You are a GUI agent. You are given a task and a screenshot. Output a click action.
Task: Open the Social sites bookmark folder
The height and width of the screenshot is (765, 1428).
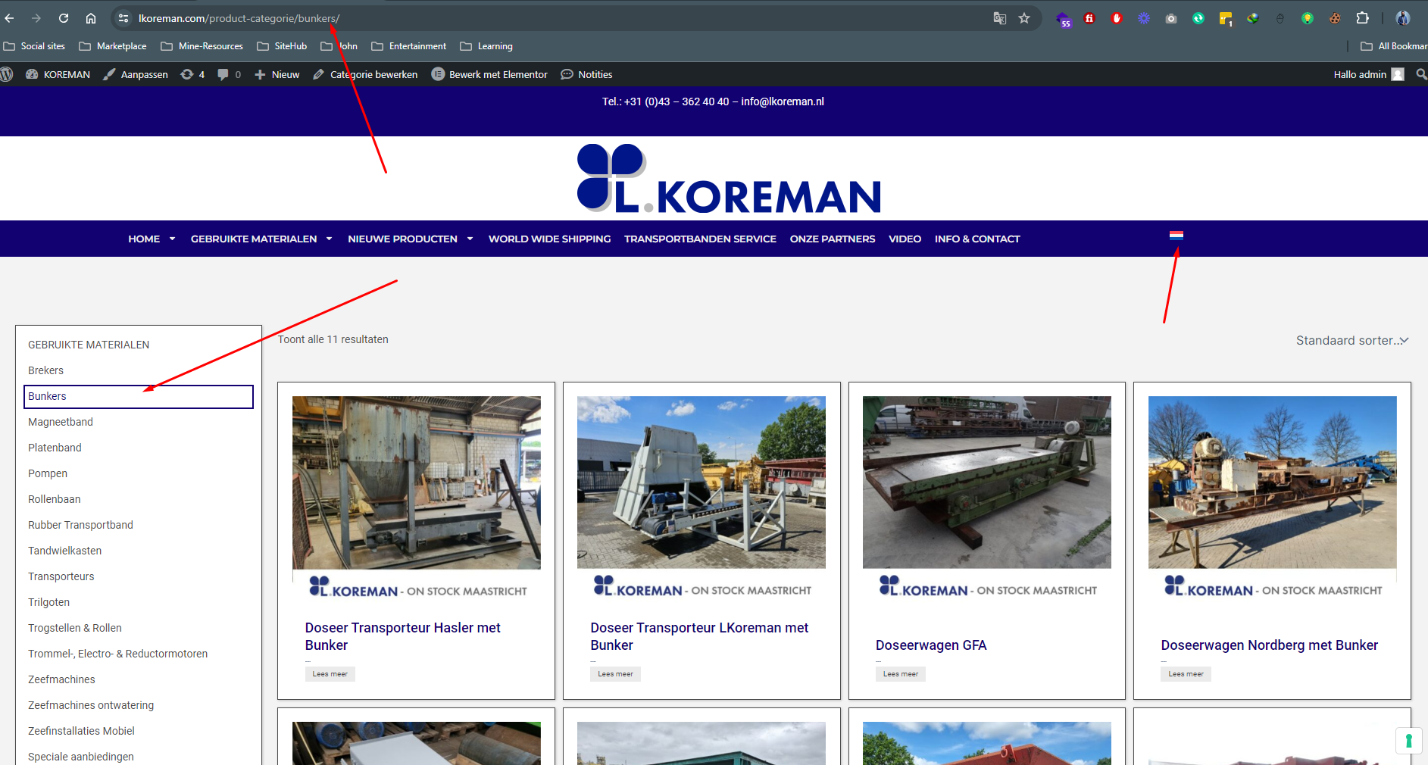click(35, 46)
